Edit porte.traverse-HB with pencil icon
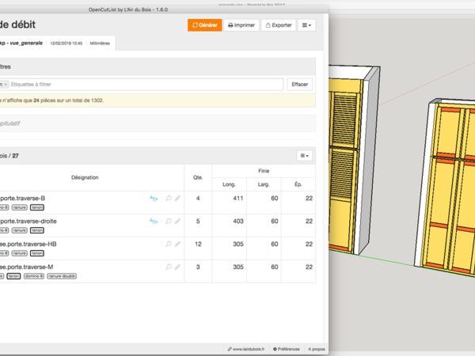 point(178,244)
